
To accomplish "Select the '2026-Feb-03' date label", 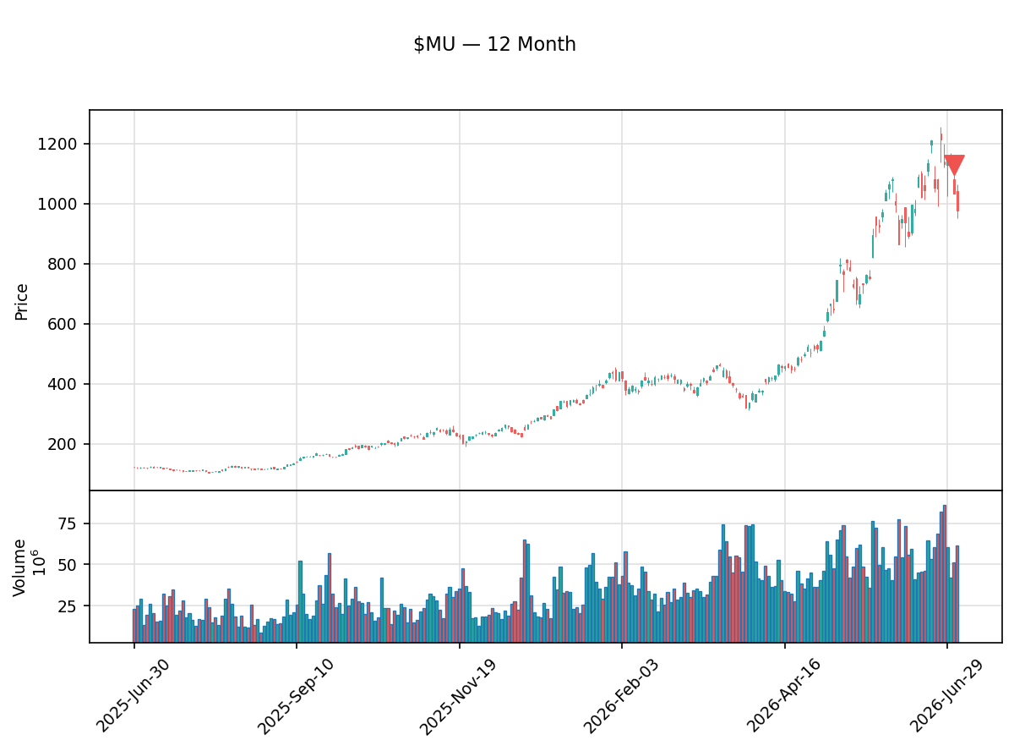I will (x=621, y=695).
